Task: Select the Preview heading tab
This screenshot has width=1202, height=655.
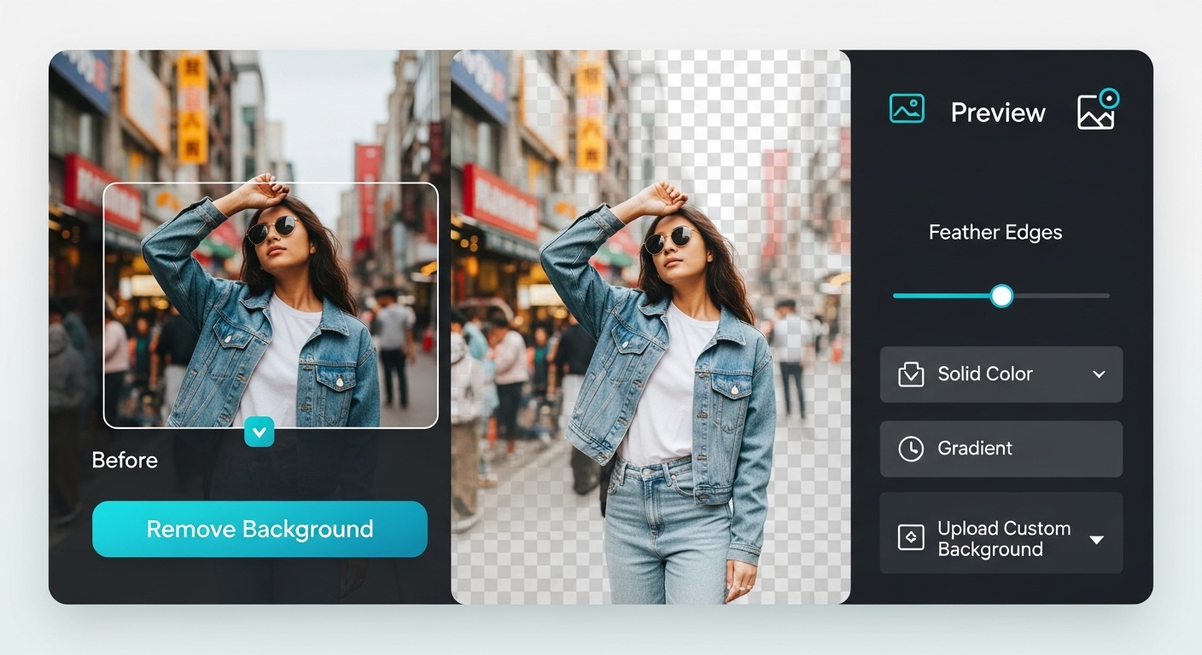Action: coord(998,113)
